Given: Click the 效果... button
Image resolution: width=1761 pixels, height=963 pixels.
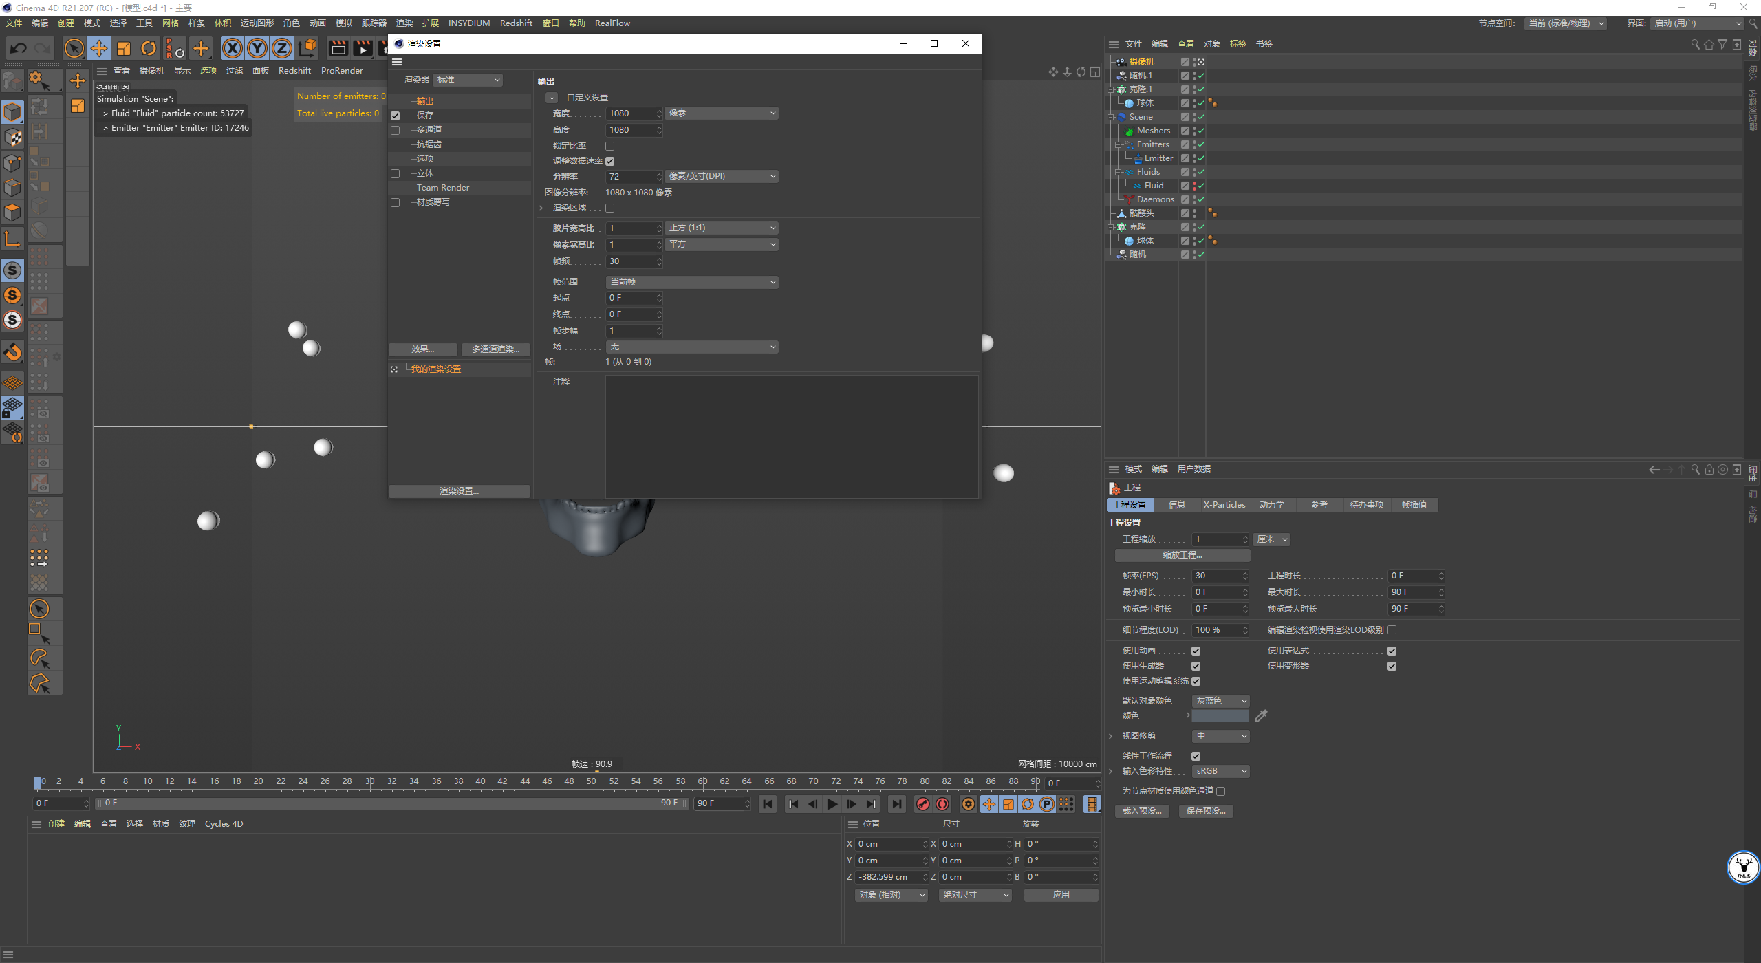Looking at the screenshot, I should click(422, 350).
